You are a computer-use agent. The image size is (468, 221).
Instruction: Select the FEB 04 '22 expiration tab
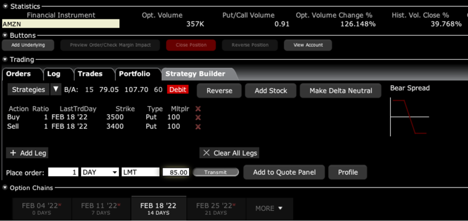41,209
